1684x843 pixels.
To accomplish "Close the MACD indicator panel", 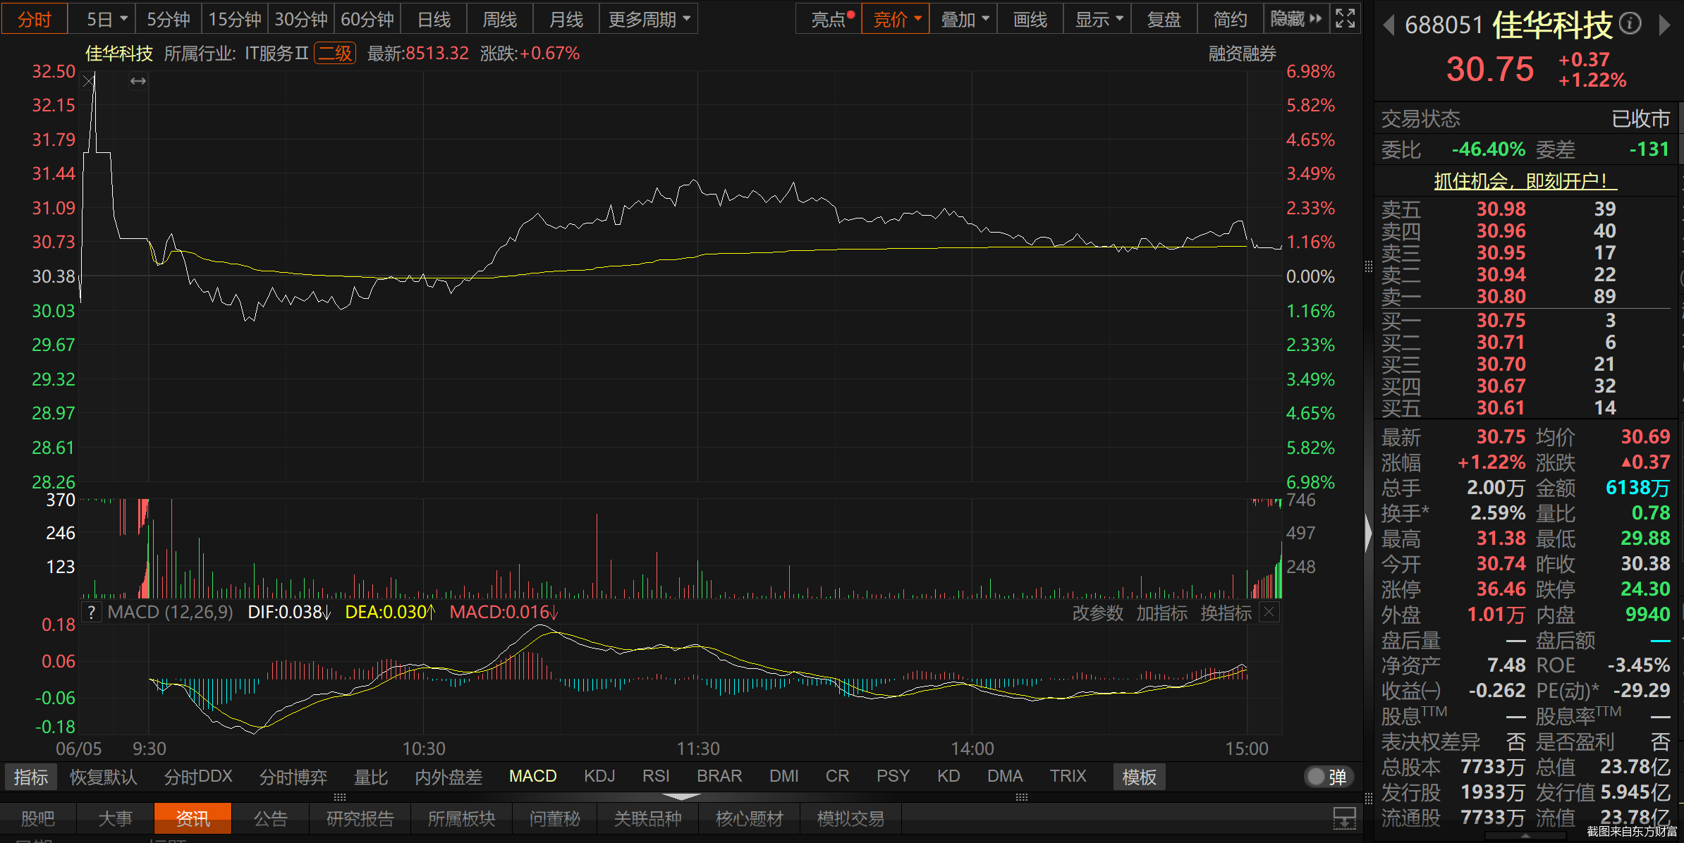I will point(1269,612).
